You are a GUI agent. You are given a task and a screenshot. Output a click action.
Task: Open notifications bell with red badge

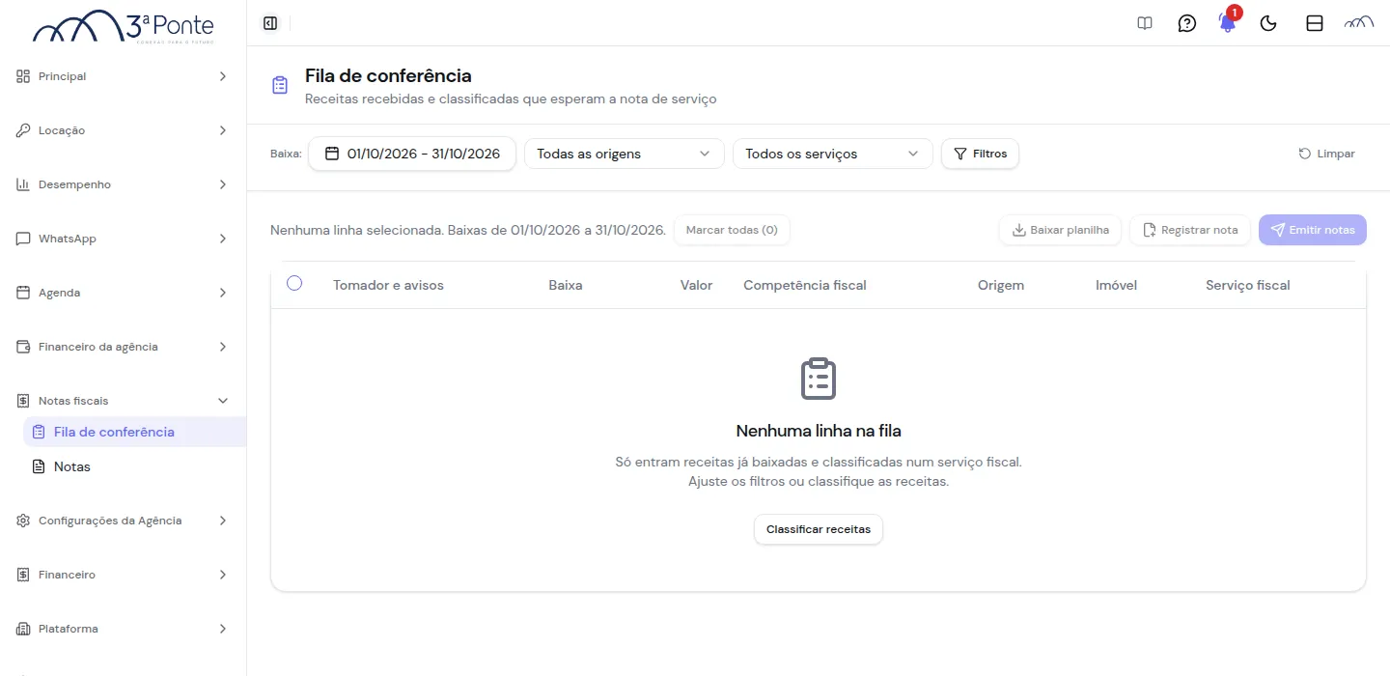(x=1228, y=21)
